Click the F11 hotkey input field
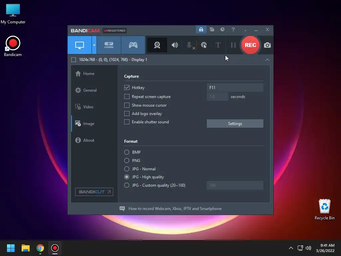 click(x=235, y=88)
